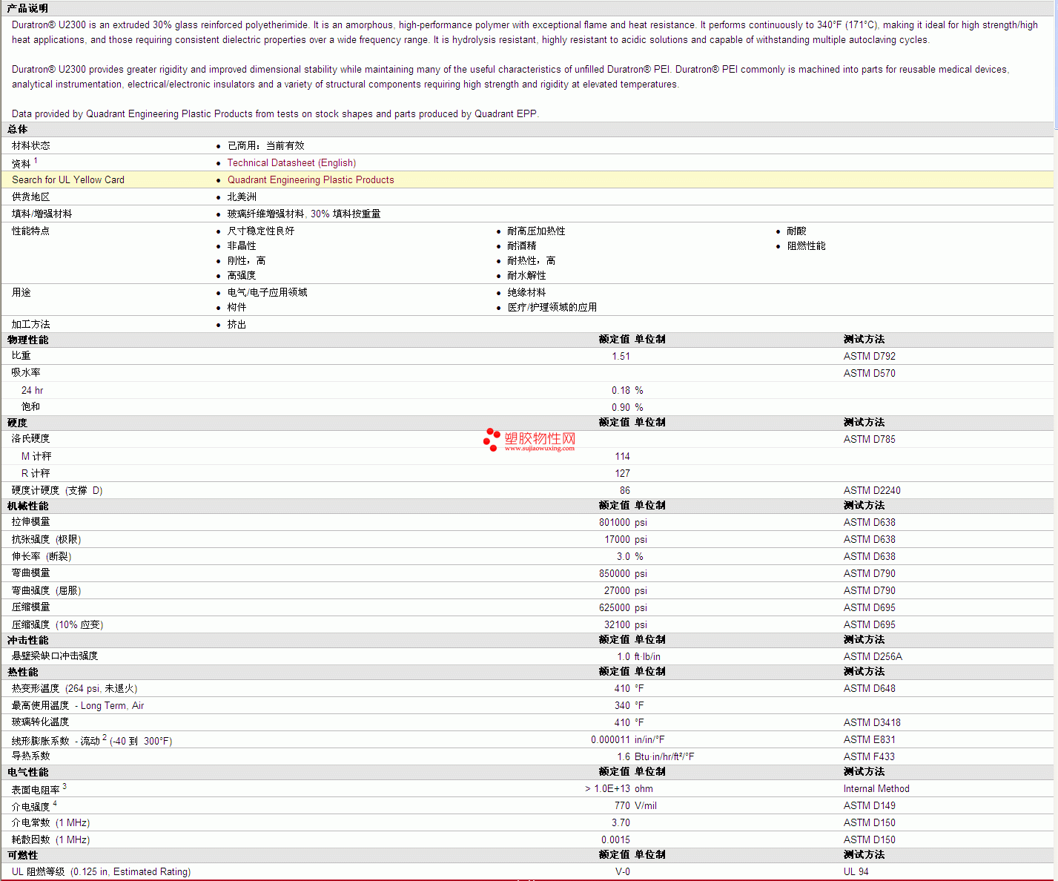This screenshot has width=1058, height=881.
Task: Click the "ASTM D3418" test method
Action: [872, 723]
